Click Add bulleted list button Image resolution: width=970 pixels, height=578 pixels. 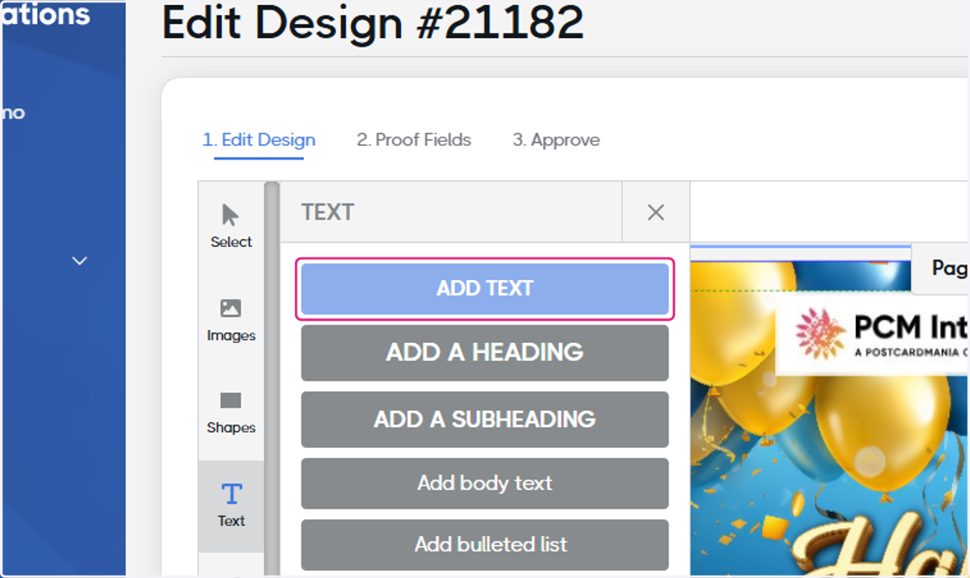pos(485,545)
